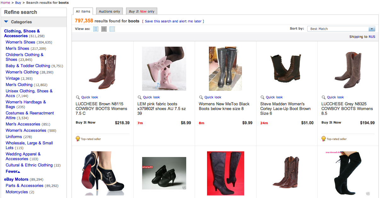Filter by Women's Clothing category
Viewport: 380px width, 198px height.
tap(22, 72)
